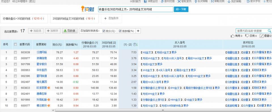Click the speaker icon next to 精达股份
Viewport: 272px width, 112px height.
(49, 106)
